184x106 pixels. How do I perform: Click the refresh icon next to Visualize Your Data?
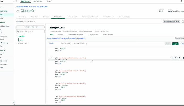(183, 21)
